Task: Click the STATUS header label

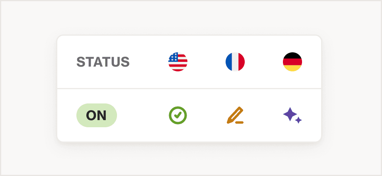Action: pos(103,62)
